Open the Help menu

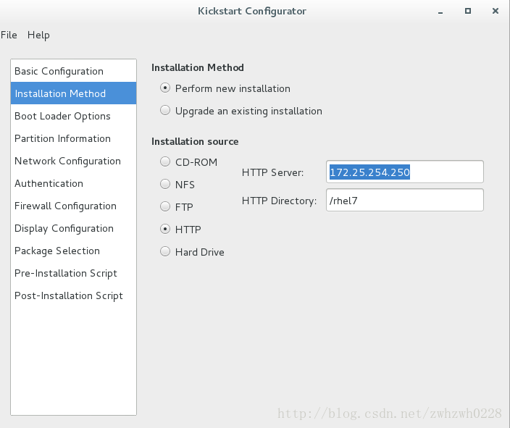click(x=38, y=35)
